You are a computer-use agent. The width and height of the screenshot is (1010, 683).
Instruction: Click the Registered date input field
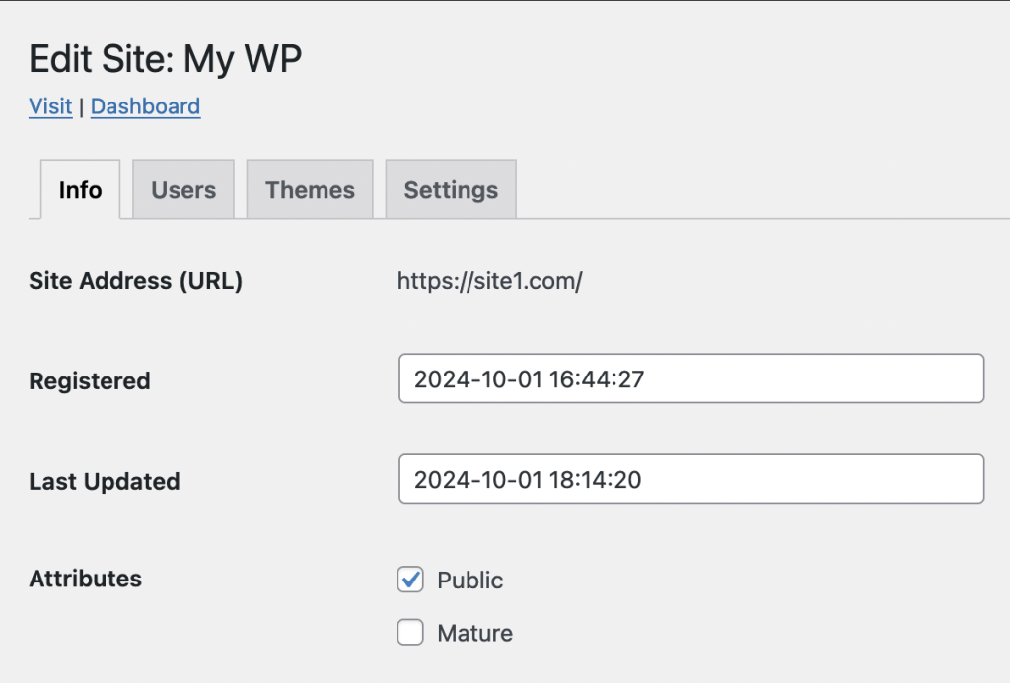coord(690,379)
